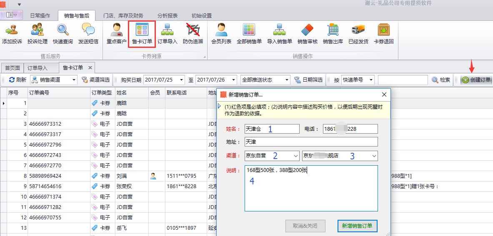Image resolution: width=493 pixels, height=236 pixels.
Task: Click the 说明 text area
Action: 311,189
